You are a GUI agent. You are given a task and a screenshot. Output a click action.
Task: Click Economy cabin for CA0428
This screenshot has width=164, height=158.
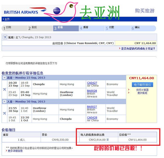pyautogui.click(x=112, y=119)
